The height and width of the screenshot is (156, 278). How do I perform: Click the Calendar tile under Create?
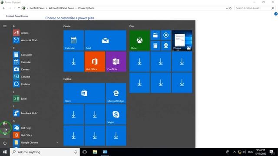coord(73,40)
